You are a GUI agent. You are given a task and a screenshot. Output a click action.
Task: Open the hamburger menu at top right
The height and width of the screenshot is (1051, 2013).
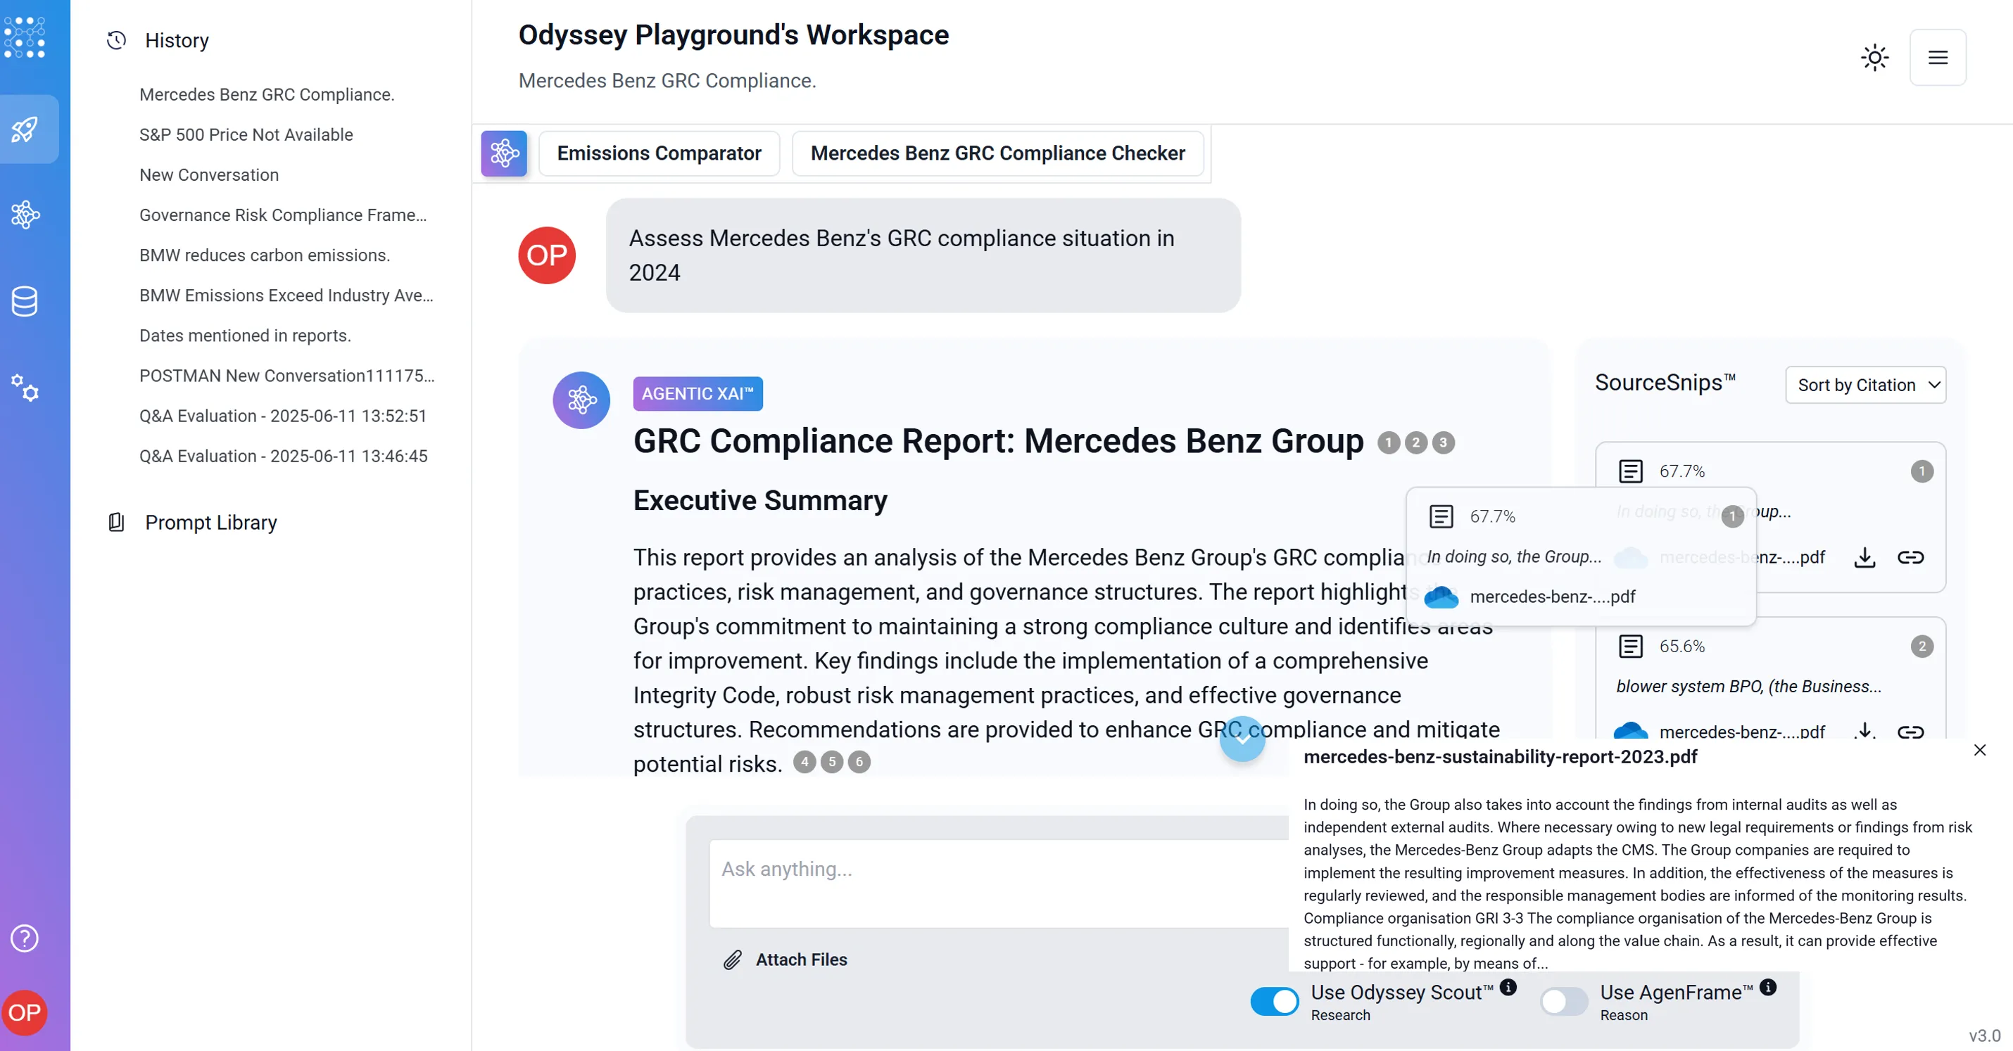click(1937, 58)
